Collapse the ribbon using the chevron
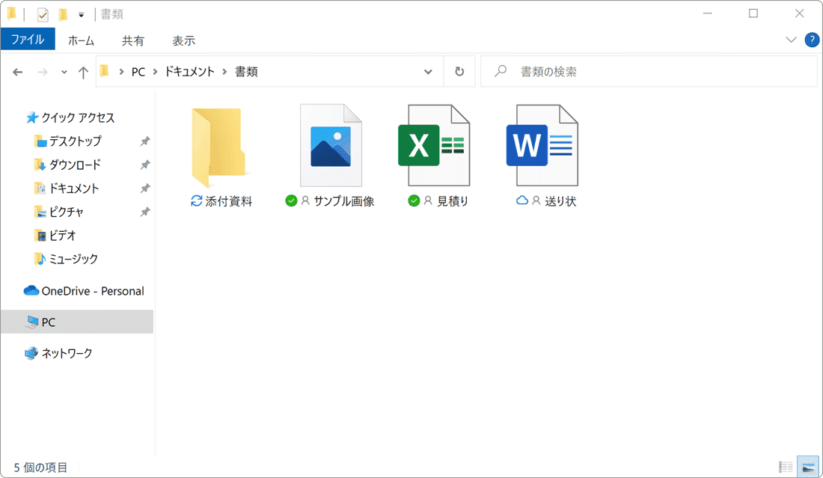823x478 pixels. 791,40
